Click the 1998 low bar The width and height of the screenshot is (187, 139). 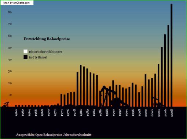tap(139, 100)
